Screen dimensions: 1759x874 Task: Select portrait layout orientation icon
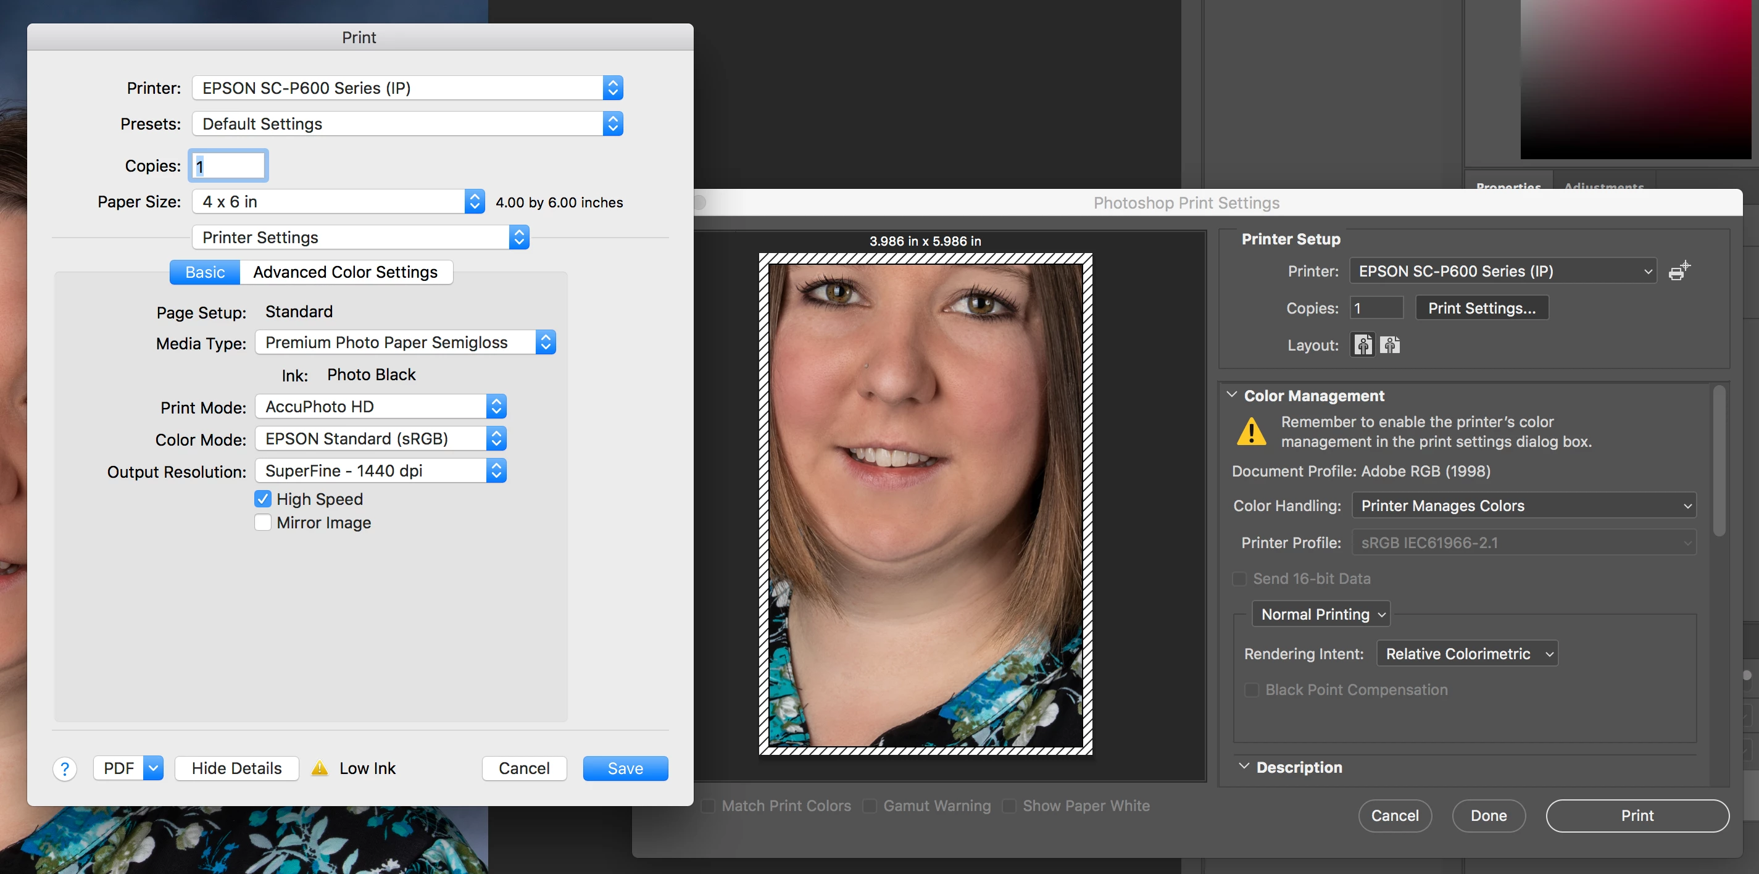(x=1363, y=345)
